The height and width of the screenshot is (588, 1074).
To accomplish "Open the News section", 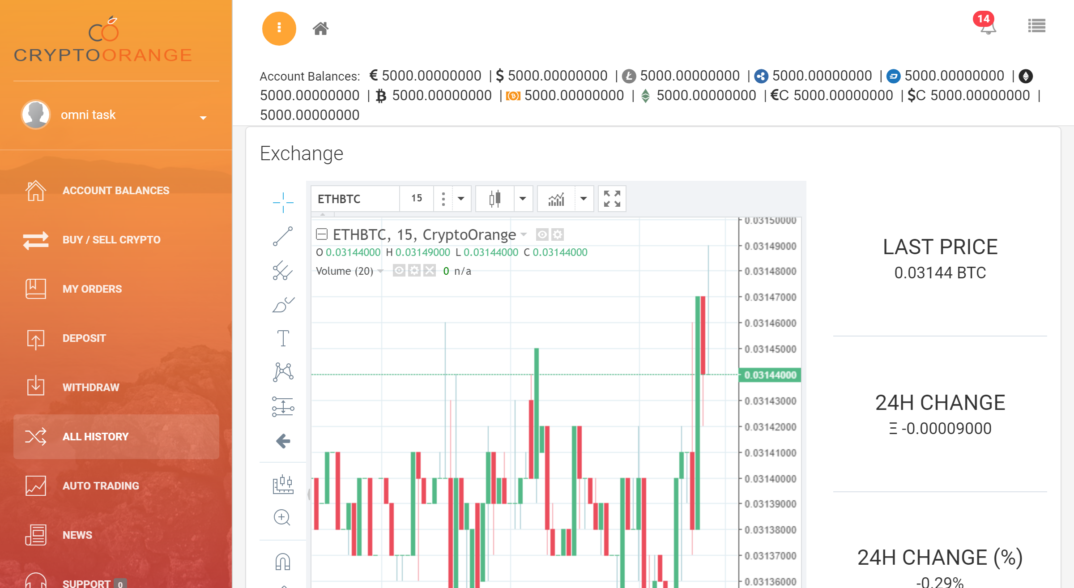I will click(x=116, y=535).
